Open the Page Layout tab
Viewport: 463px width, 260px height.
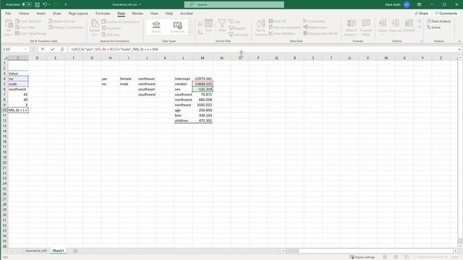pos(78,14)
